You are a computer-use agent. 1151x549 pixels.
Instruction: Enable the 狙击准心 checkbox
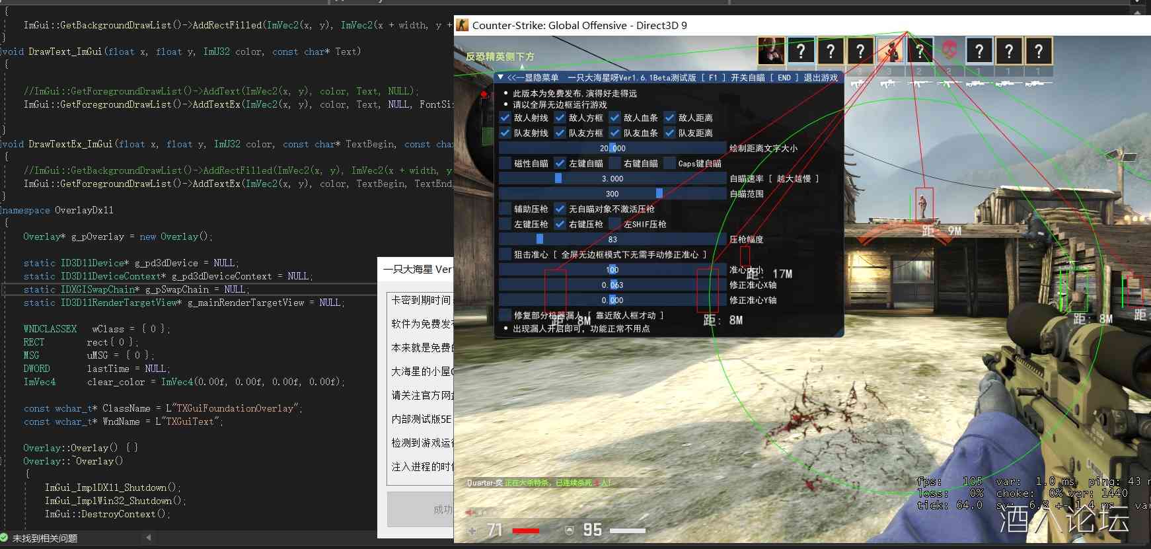505,254
